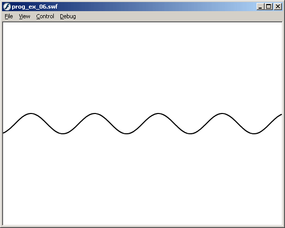This screenshot has height=228, width=285.
Task: Minimize the Flash Player window
Action: pos(260,7)
